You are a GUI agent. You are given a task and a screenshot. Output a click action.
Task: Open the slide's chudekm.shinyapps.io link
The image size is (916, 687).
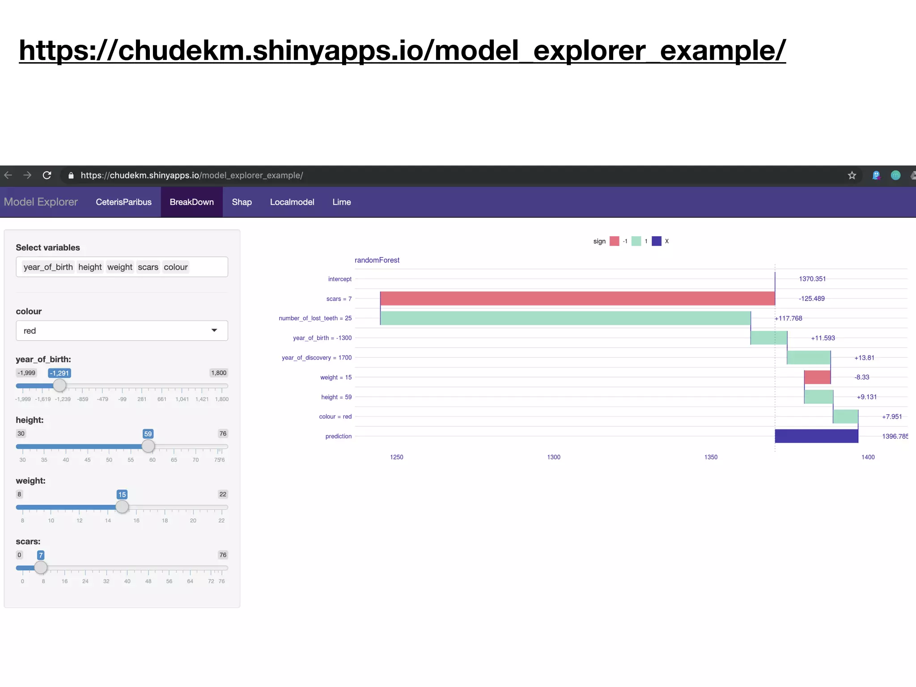[402, 50]
